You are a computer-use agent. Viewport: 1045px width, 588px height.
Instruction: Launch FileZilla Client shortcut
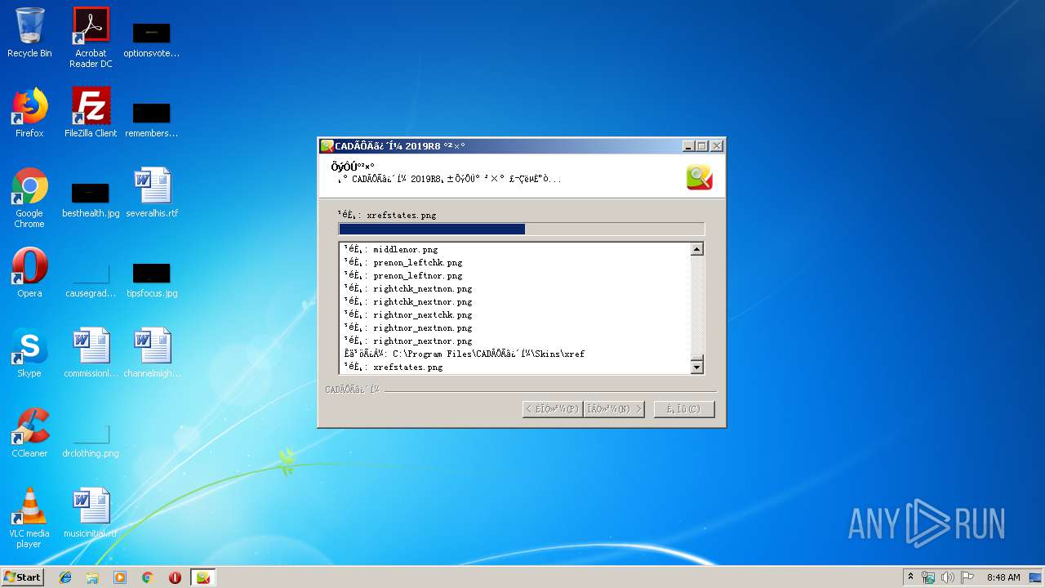[x=91, y=113]
